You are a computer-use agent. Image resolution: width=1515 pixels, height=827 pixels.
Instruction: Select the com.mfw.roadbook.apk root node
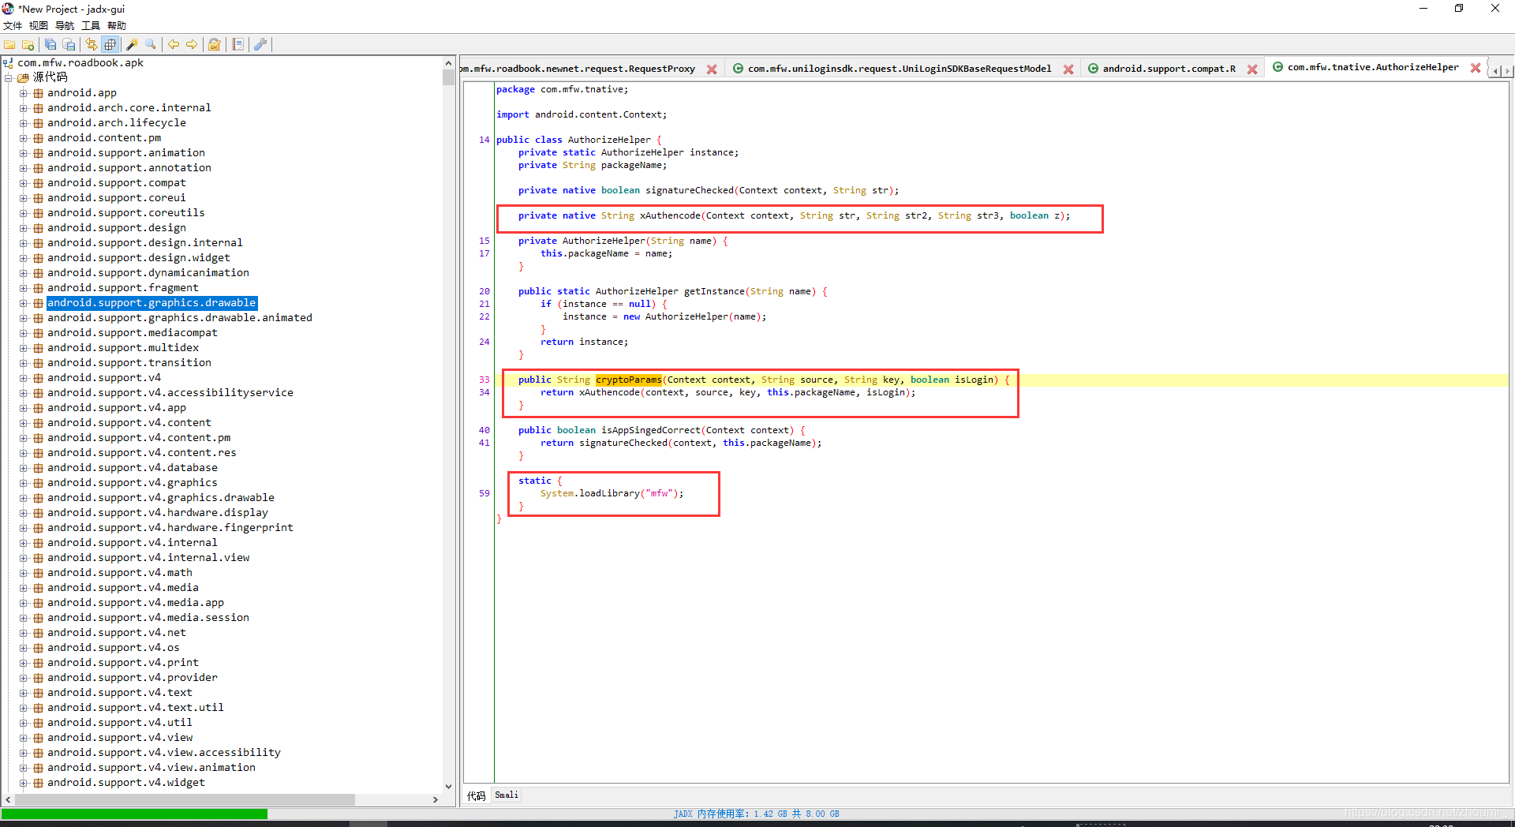point(80,63)
